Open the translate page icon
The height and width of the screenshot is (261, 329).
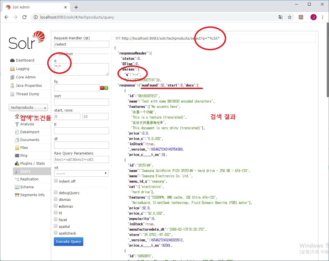[280, 17]
